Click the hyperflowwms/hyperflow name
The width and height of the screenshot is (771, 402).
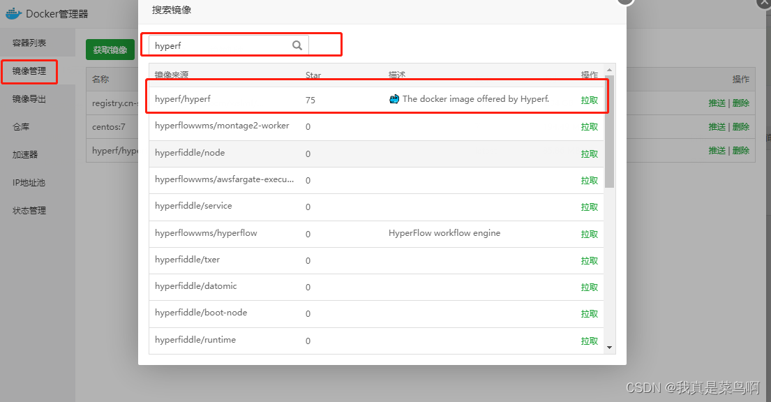pyautogui.click(x=206, y=232)
